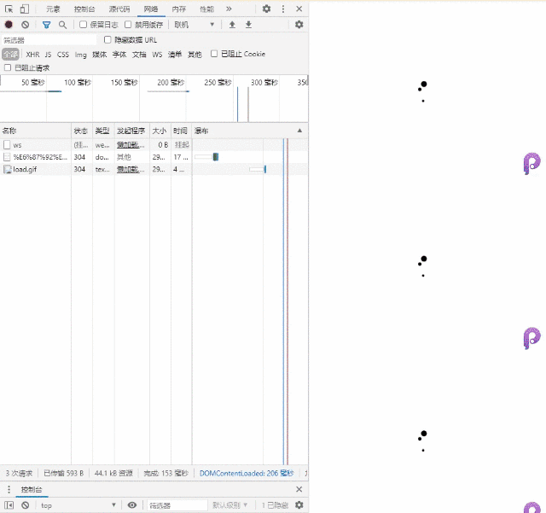Filter by 其他 requests
Viewport: 546px width, 513px height.
(x=195, y=55)
